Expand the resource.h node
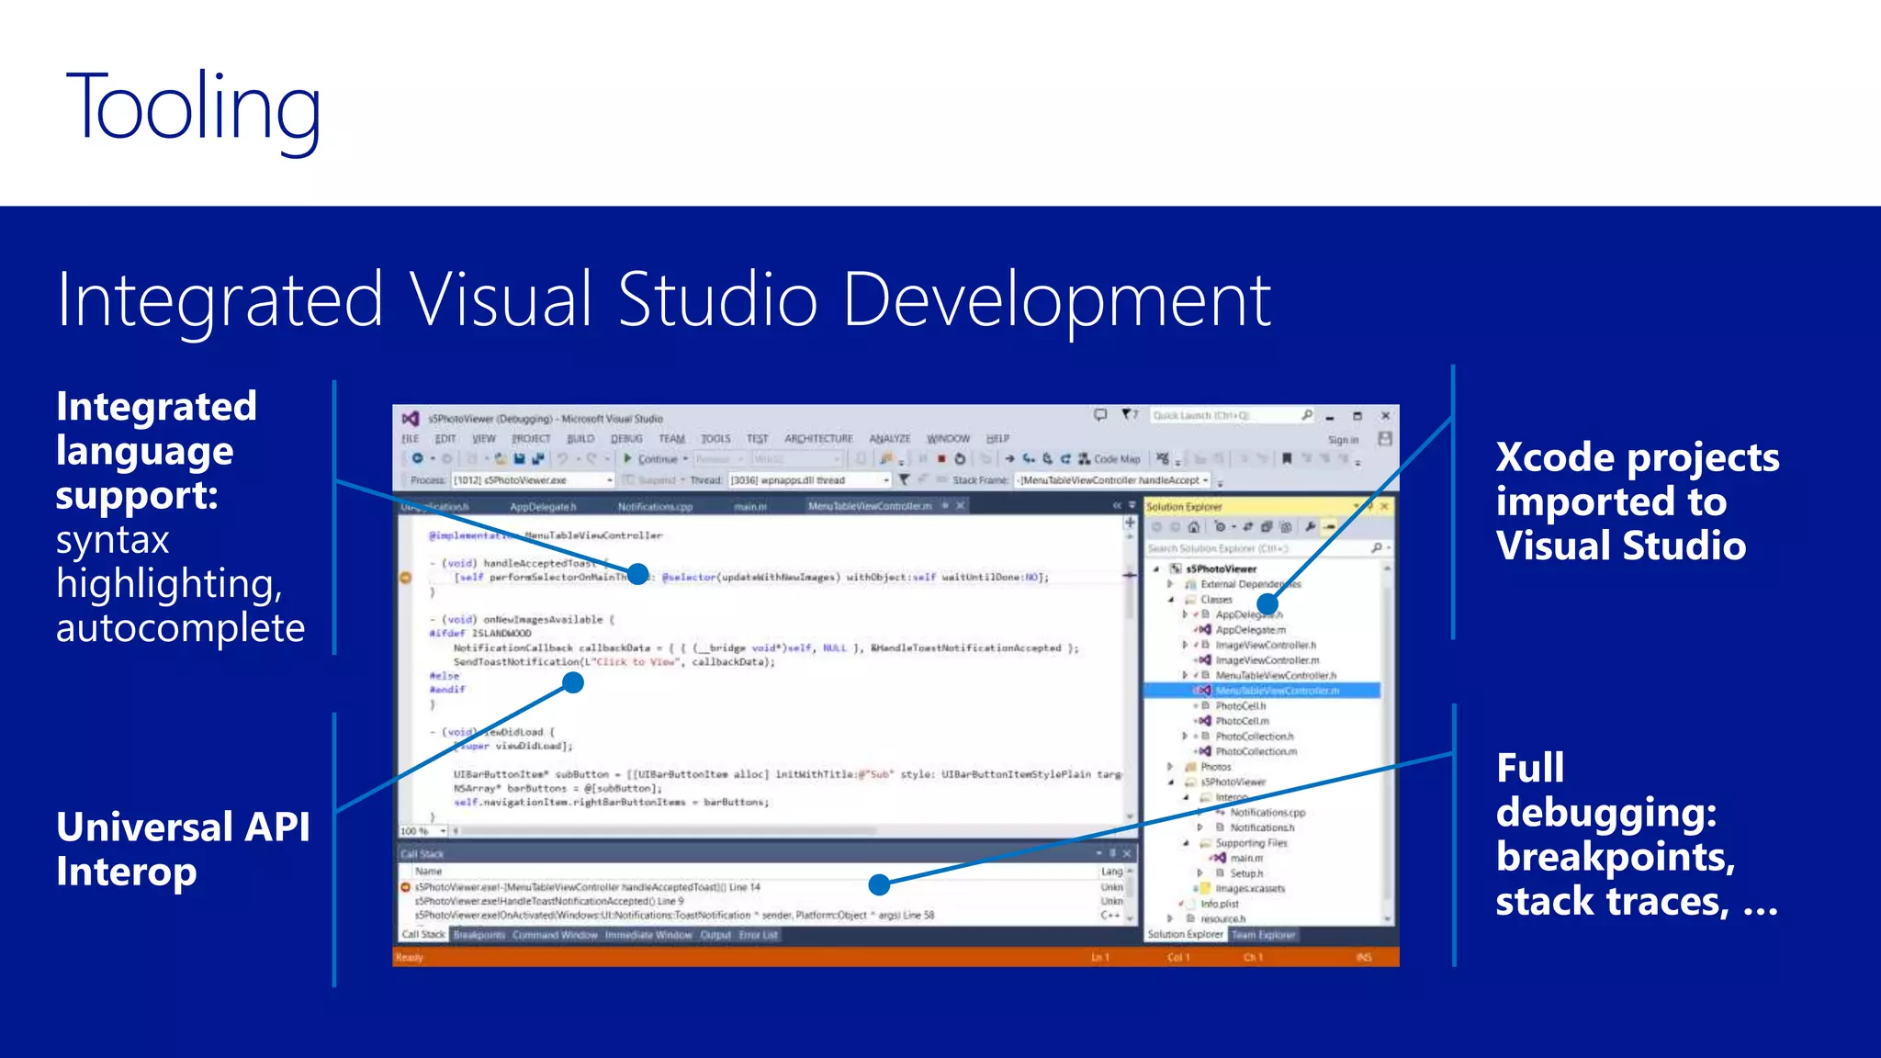The height and width of the screenshot is (1058, 1881). pos(1170,918)
